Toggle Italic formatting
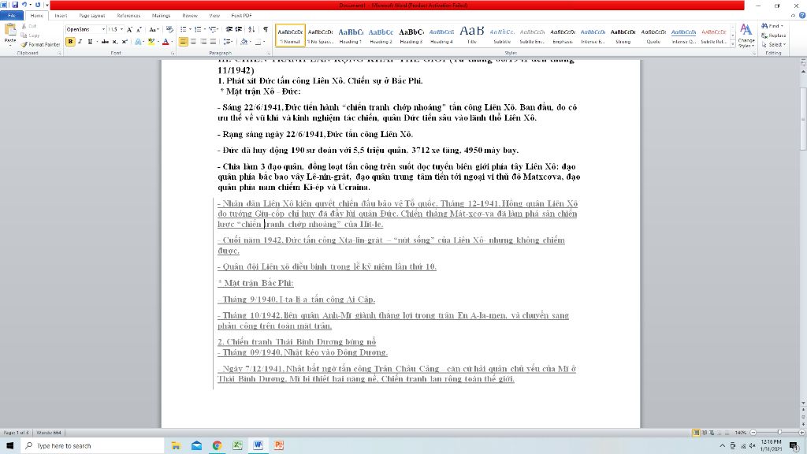The width and height of the screenshot is (807, 454). (x=80, y=42)
